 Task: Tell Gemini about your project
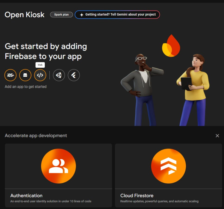pyautogui.click(x=120, y=15)
